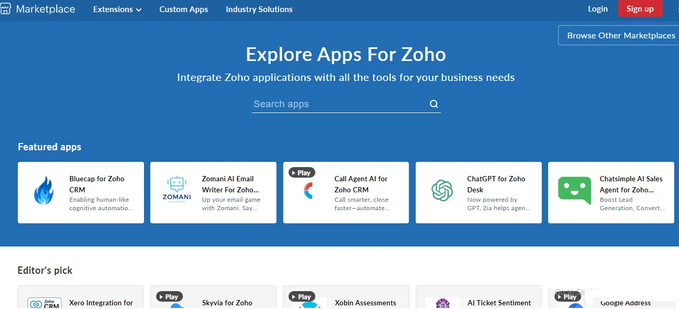Viewport: 679px width, 309px height.
Task: Open the AI Ticket Sentiment app icon
Action: click(x=442, y=304)
